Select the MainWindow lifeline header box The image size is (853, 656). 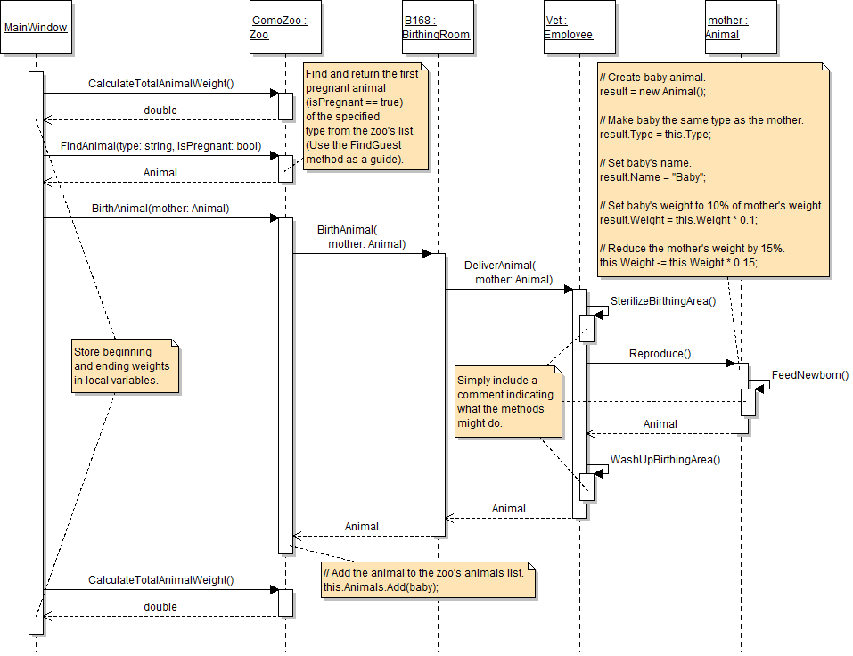pyautogui.click(x=36, y=28)
